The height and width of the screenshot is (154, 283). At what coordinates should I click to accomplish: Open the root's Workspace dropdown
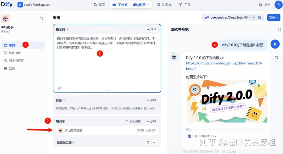[x=34, y=4]
